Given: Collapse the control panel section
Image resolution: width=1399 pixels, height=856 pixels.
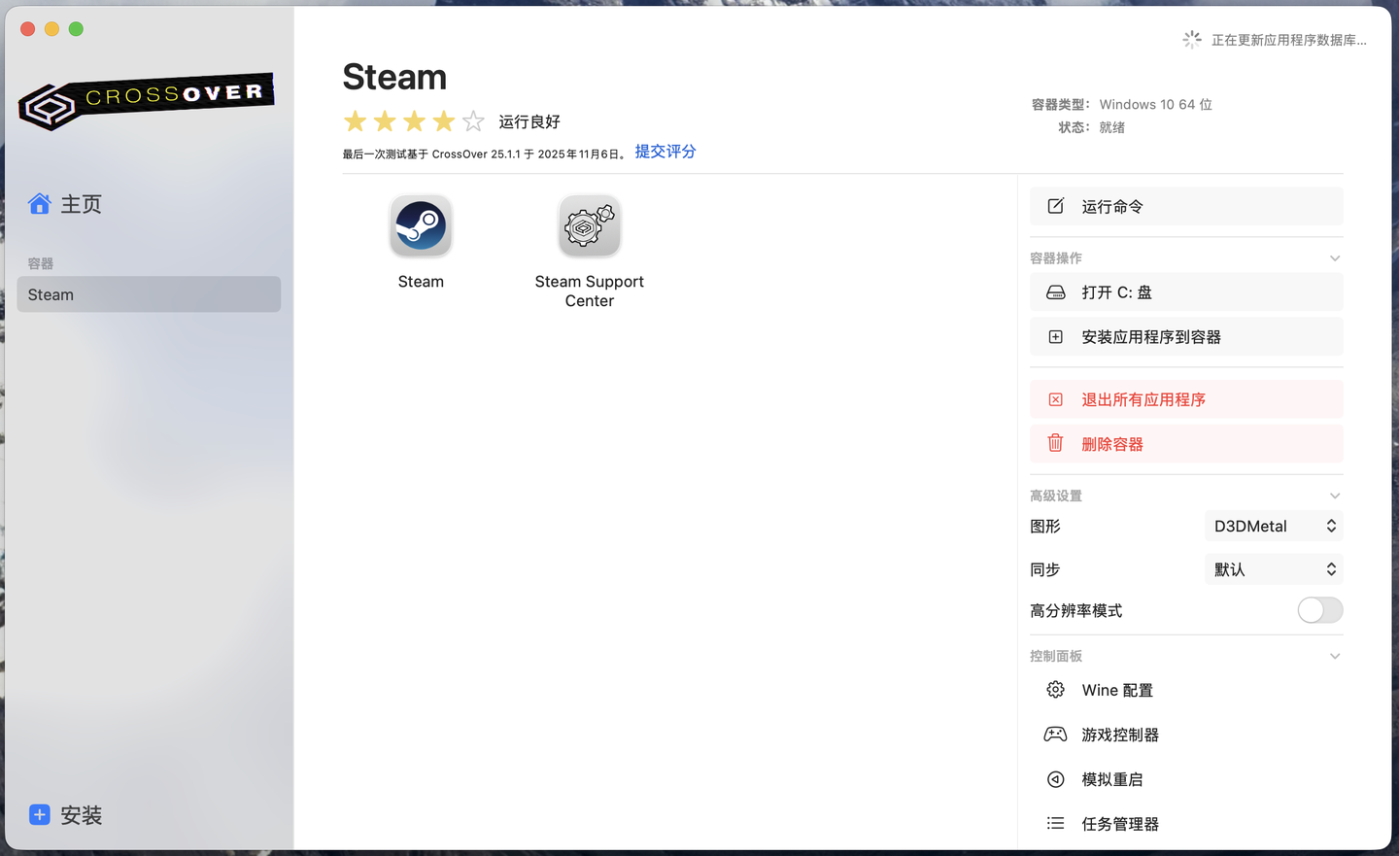Looking at the screenshot, I should click(1335, 656).
